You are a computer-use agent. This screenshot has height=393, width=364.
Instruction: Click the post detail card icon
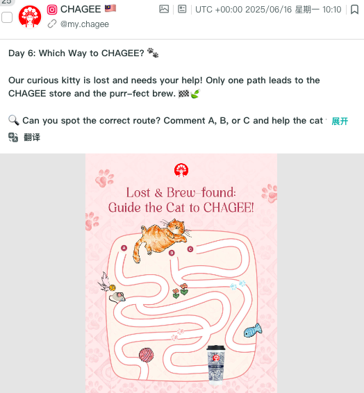[182, 9]
